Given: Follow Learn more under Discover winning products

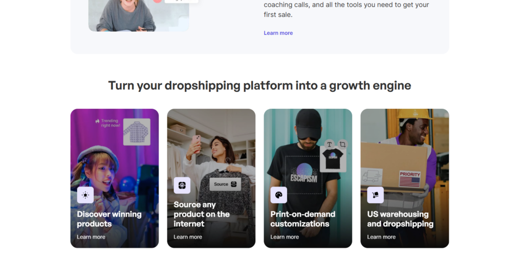Looking at the screenshot, I should [91, 237].
